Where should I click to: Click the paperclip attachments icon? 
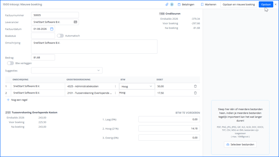[x=167, y=5]
